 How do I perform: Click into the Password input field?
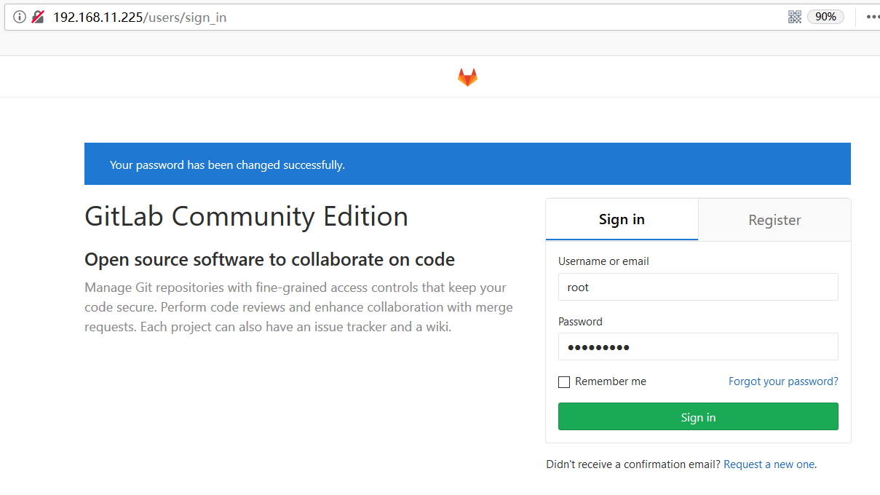(x=698, y=347)
